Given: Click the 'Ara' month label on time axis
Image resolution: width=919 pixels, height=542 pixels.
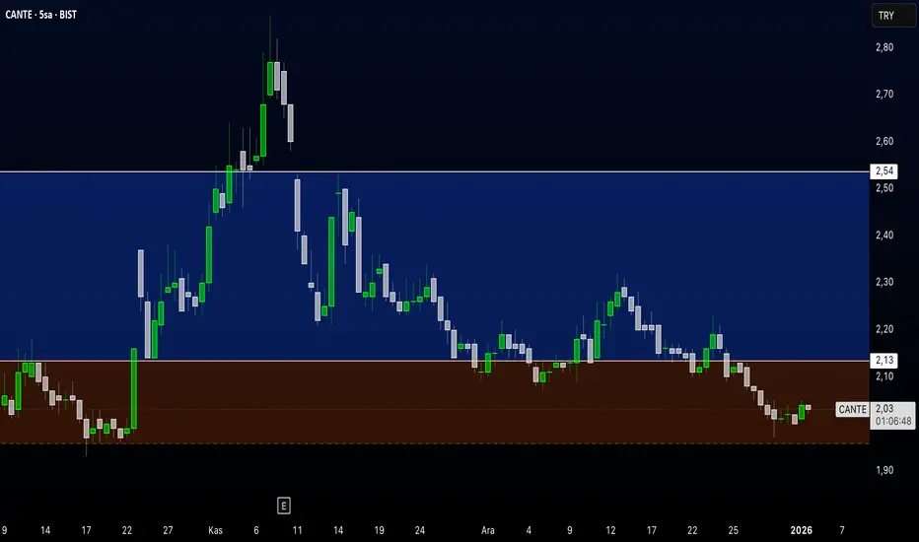Looking at the screenshot, I should [488, 530].
